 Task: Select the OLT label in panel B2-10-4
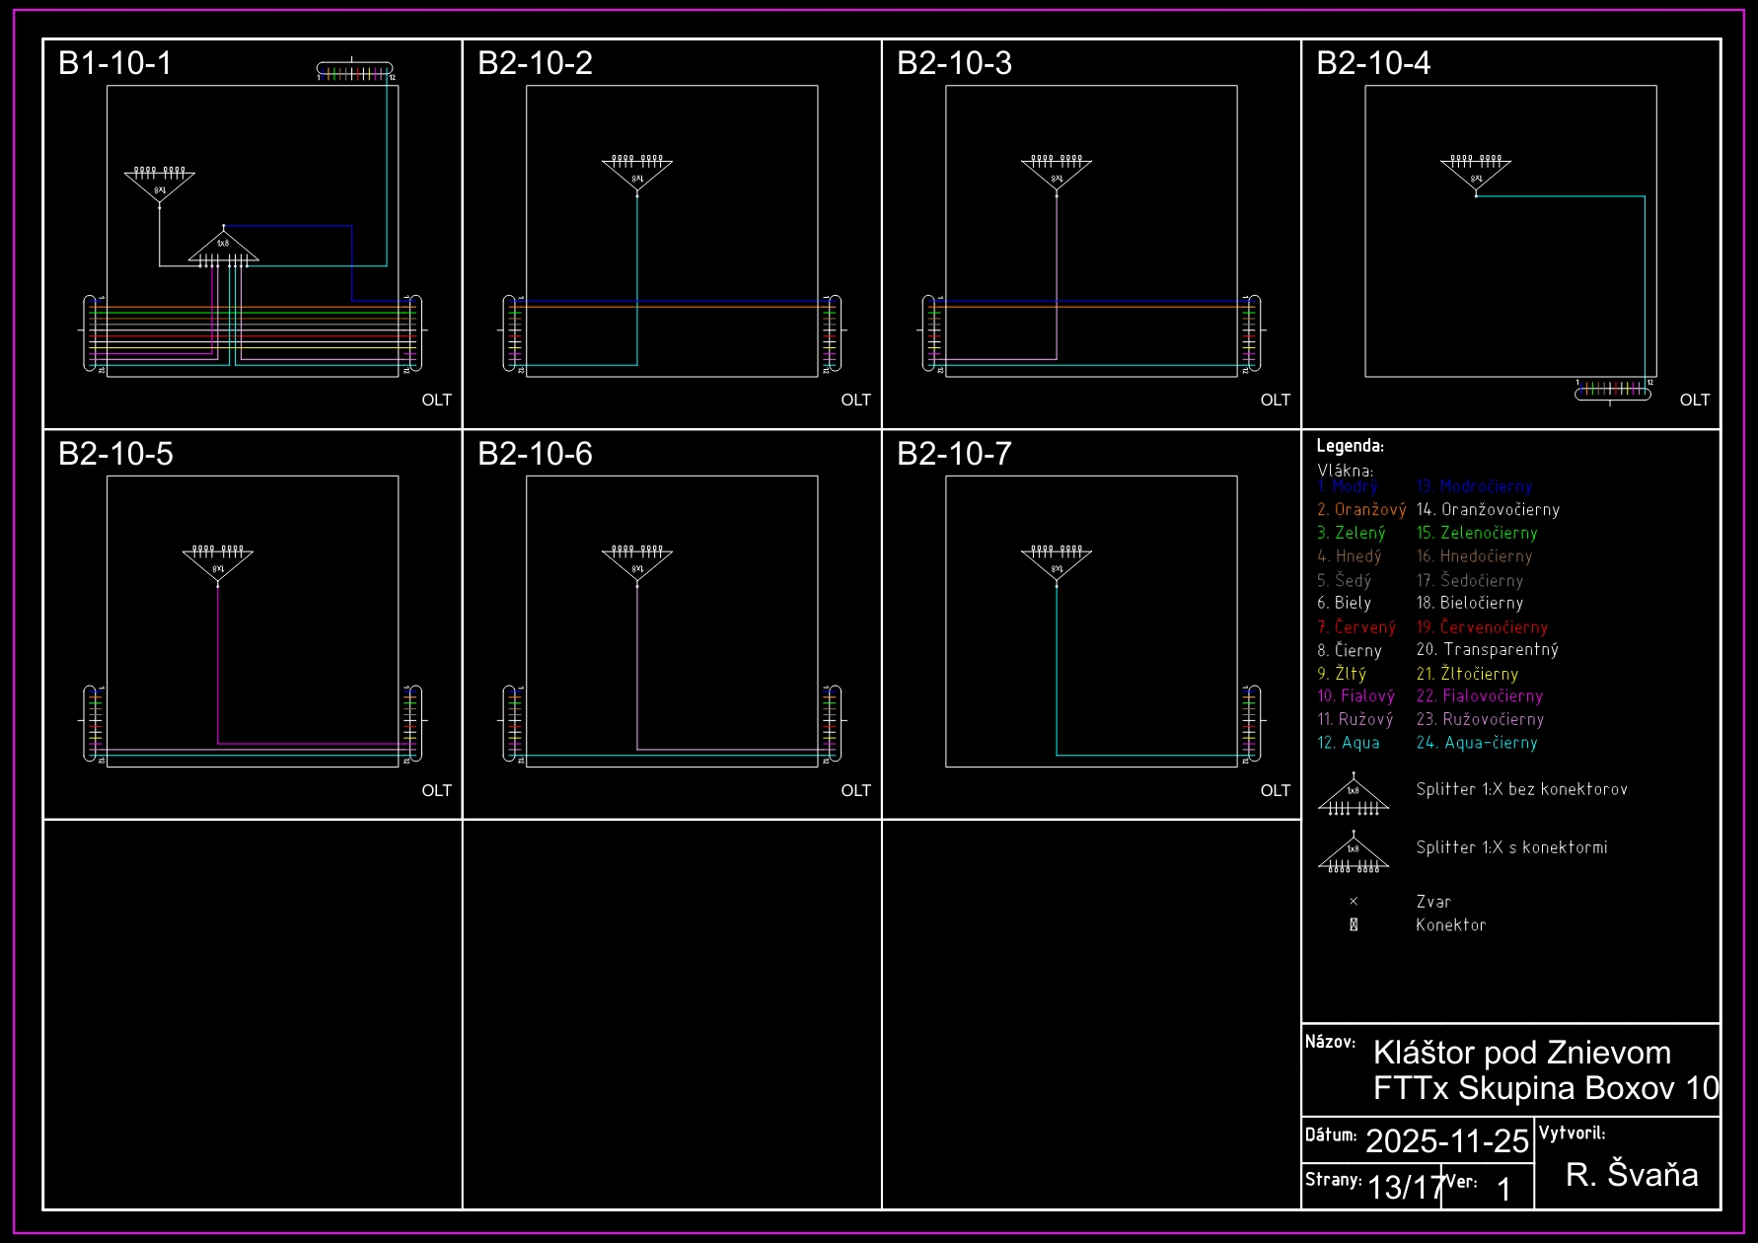tap(1694, 400)
